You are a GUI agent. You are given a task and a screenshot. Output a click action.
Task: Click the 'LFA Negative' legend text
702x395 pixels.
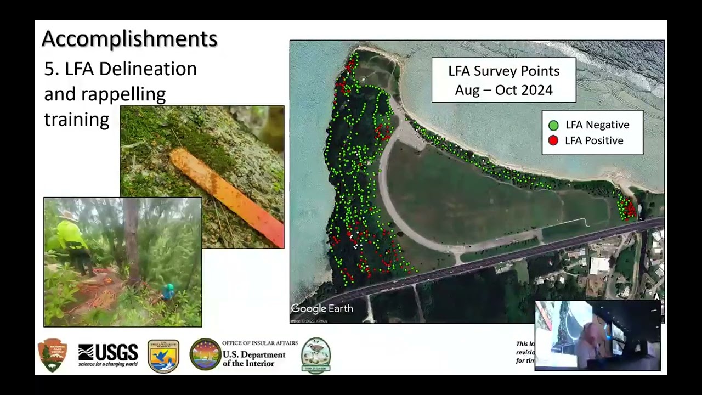coord(597,125)
